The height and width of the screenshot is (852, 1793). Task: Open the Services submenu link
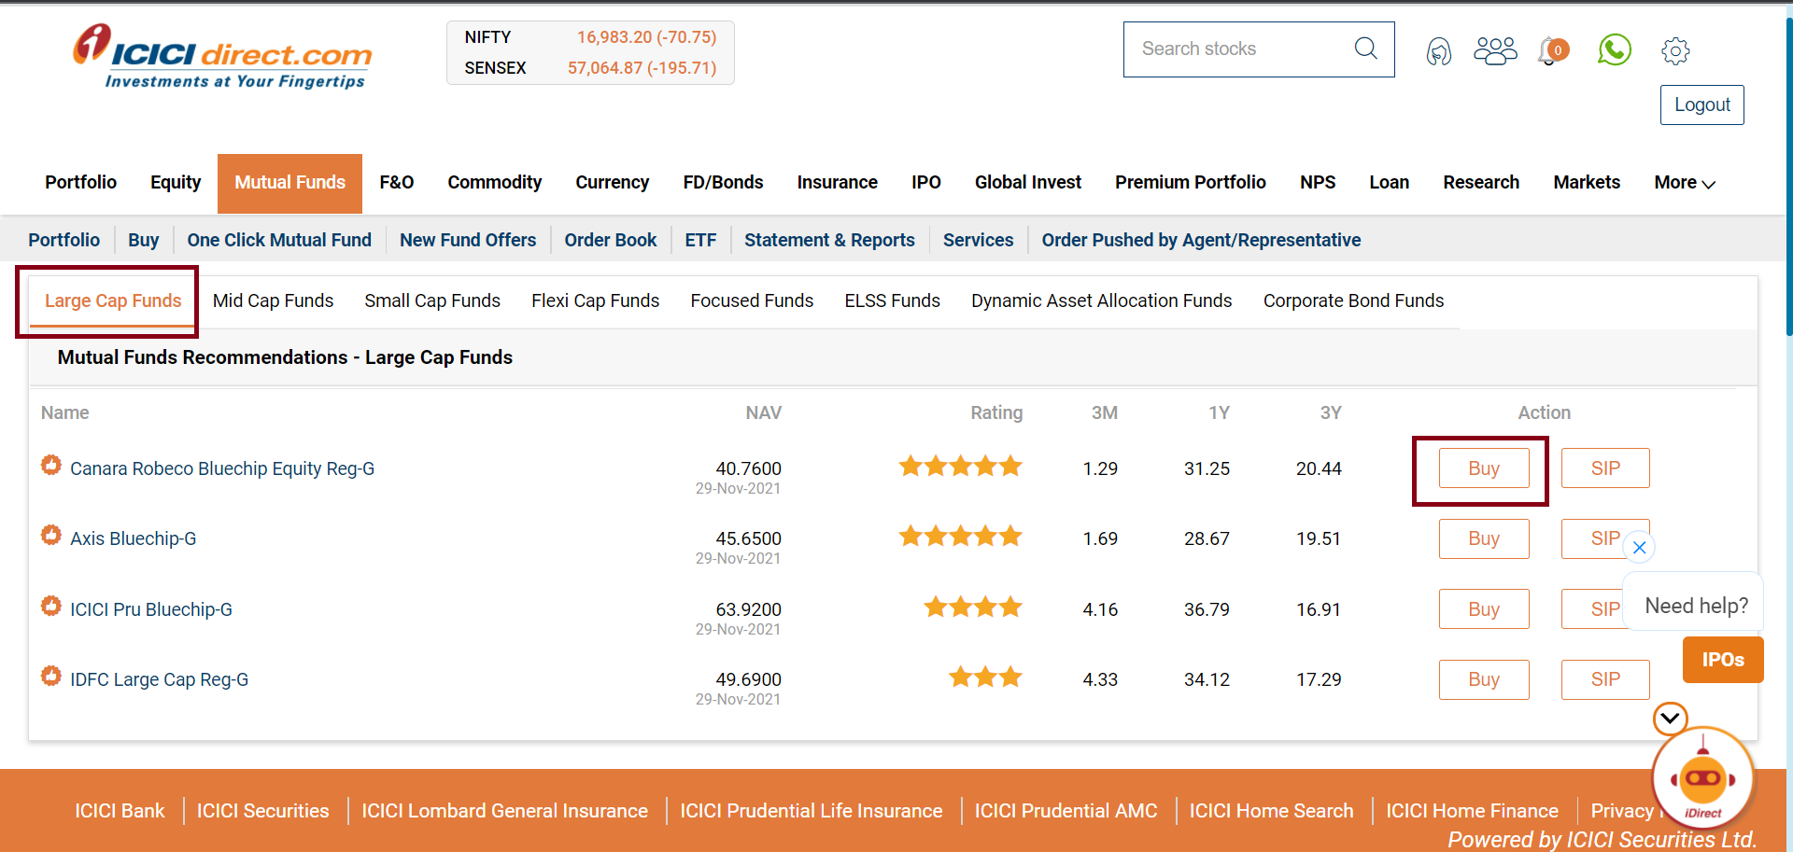tap(978, 241)
